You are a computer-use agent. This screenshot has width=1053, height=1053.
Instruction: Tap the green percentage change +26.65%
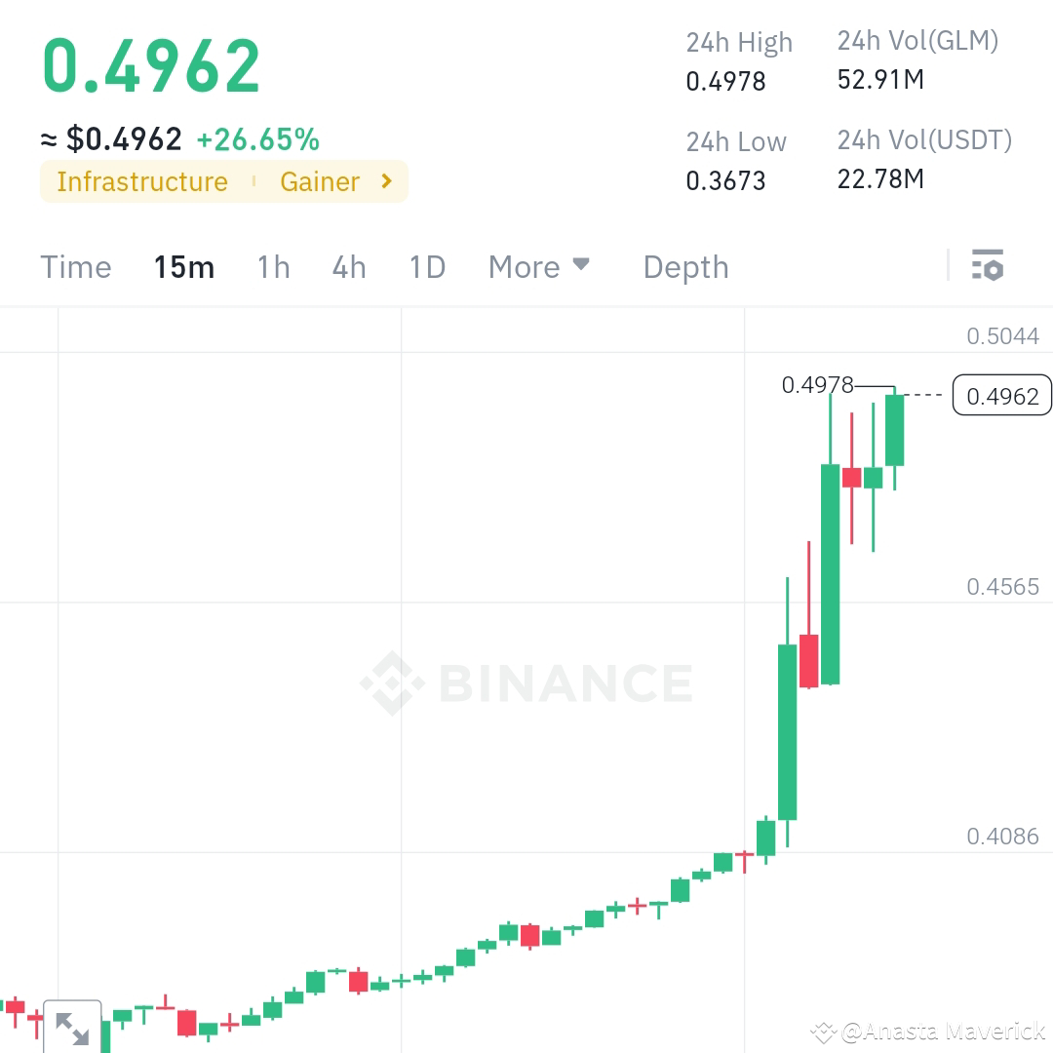coord(258,139)
